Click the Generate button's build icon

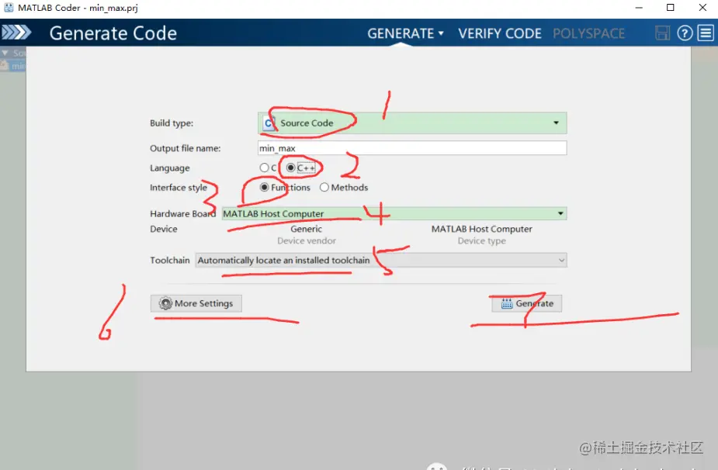tap(506, 303)
